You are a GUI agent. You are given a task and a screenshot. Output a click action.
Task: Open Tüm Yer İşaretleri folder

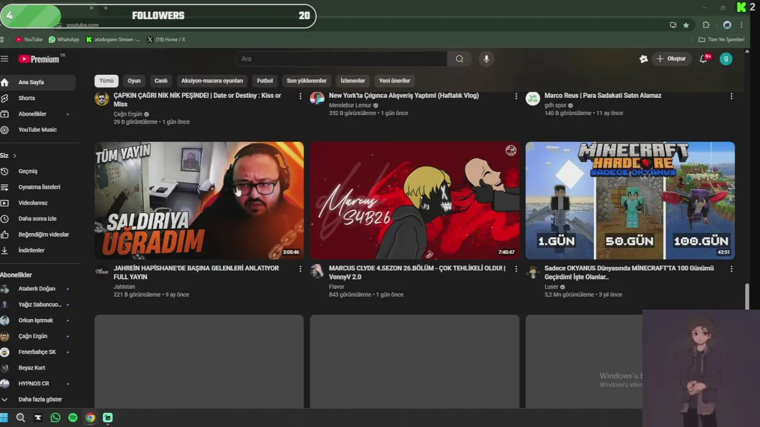click(x=721, y=39)
